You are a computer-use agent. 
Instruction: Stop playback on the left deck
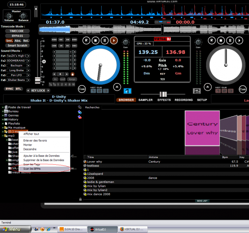click(95, 40)
